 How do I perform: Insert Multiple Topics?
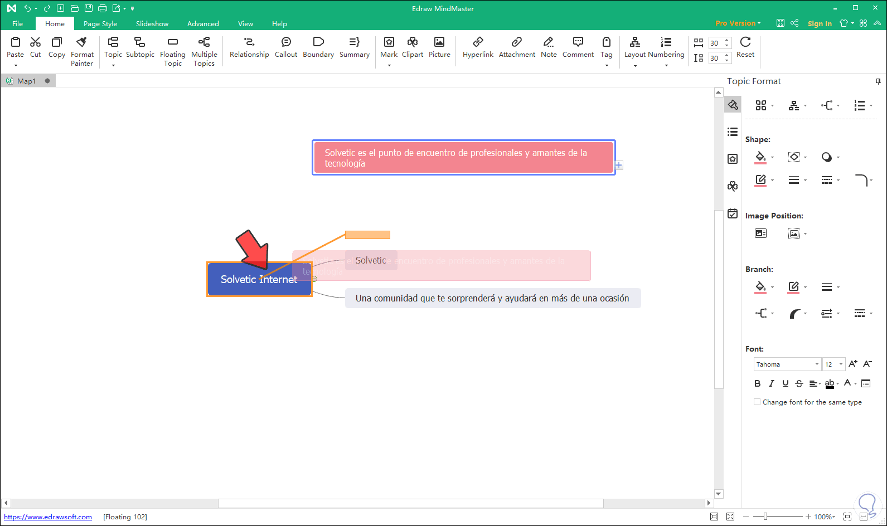204,51
